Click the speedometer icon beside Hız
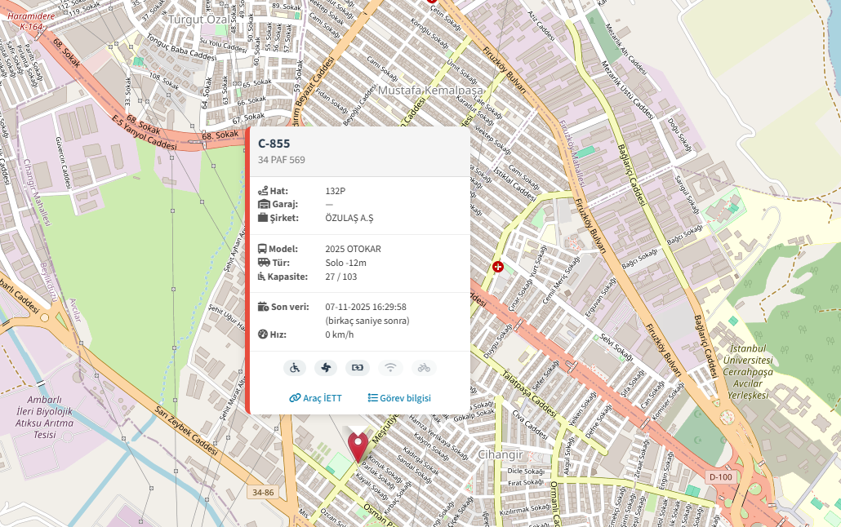The height and width of the screenshot is (527, 841). coord(263,334)
